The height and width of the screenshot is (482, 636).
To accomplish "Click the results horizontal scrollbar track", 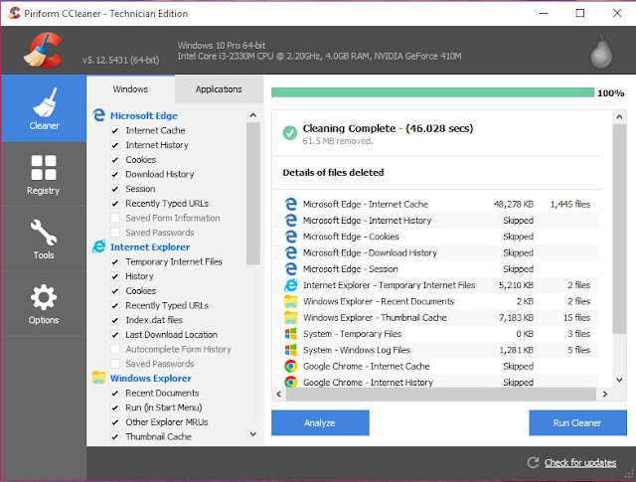I will (441, 394).
